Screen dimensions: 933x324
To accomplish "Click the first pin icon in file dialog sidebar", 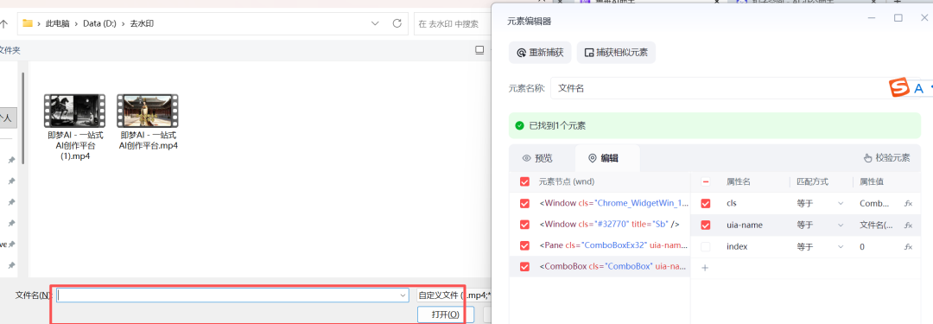I will (11, 160).
